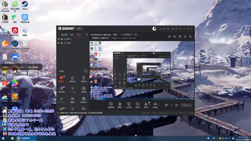Open the 读弹幕 danmaku reader tool
This screenshot has height=141, width=251.
tap(83, 90)
